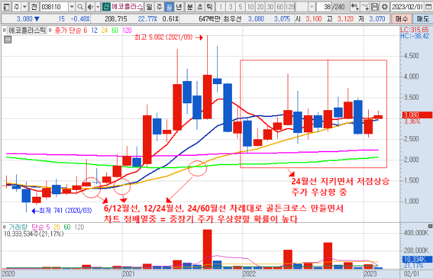Open chart settings gear icon
433x279 pixels.
click(384, 6)
